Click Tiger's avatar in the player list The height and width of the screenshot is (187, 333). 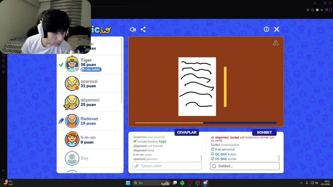pos(72,64)
